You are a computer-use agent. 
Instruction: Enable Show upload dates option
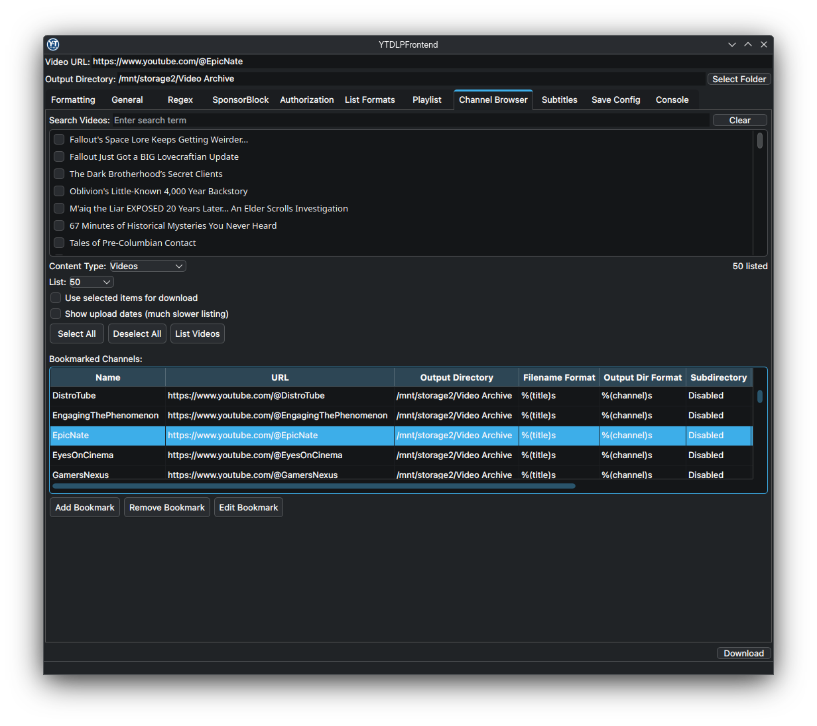(56, 314)
